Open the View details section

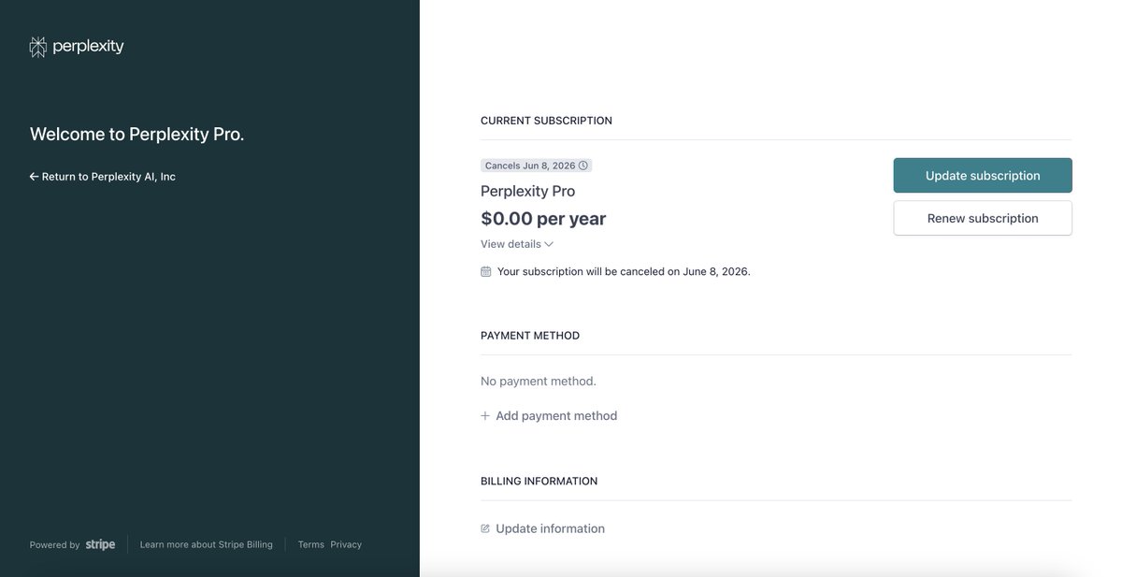pyautogui.click(x=511, y=244)
